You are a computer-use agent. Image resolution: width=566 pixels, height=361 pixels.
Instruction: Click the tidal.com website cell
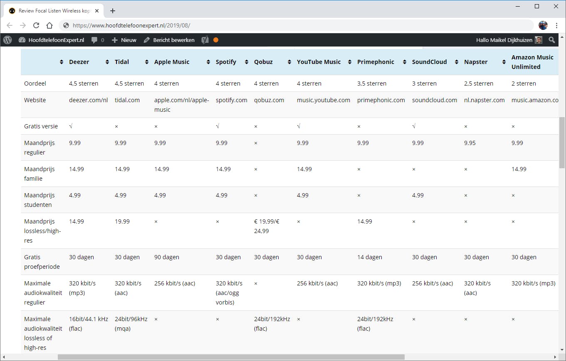pos(127,100)
